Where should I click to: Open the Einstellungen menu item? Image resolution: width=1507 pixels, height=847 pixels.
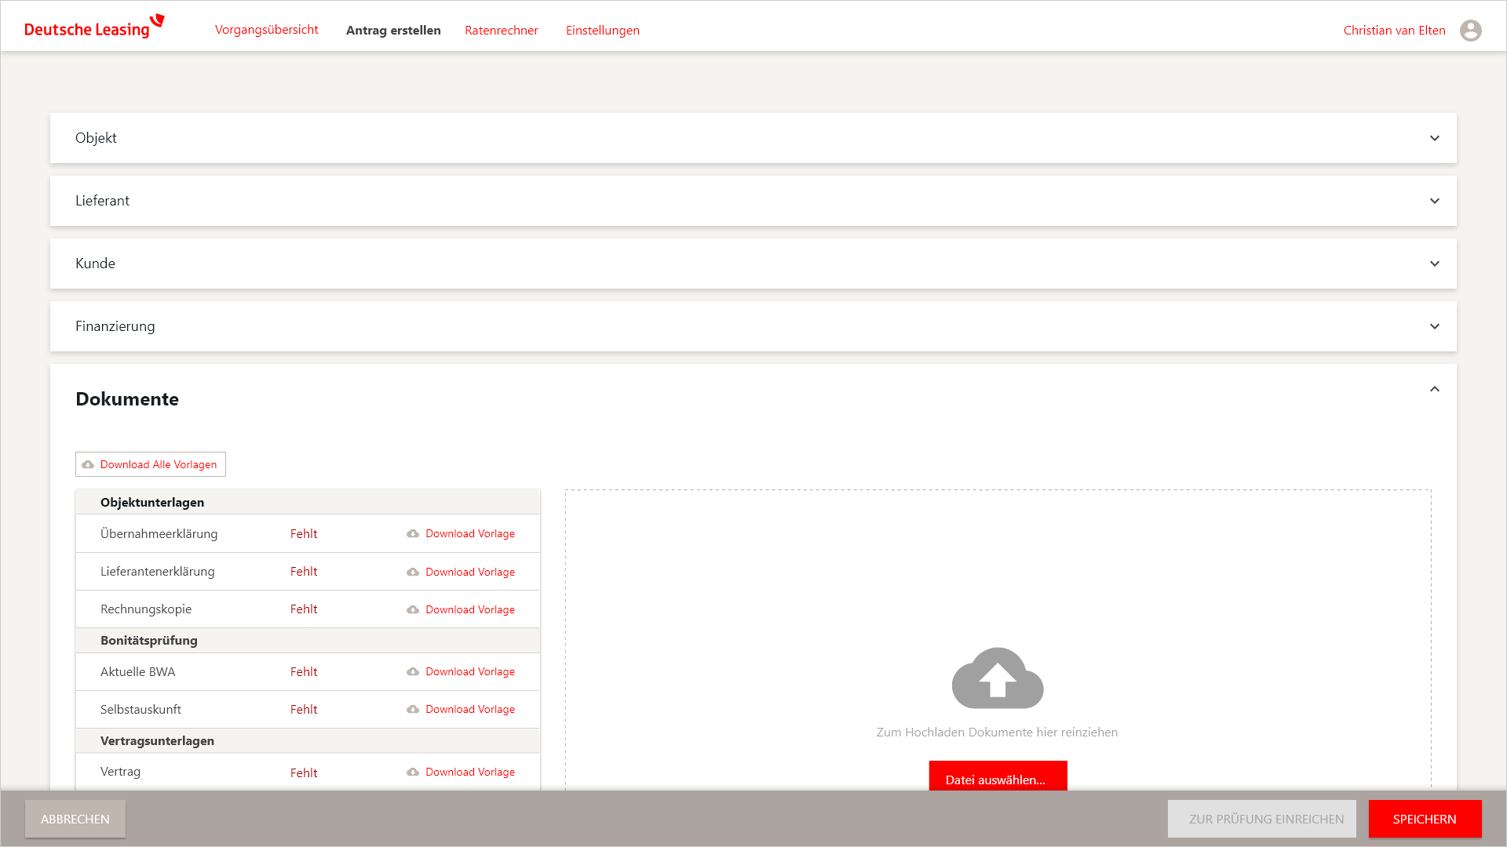point(602,31)
